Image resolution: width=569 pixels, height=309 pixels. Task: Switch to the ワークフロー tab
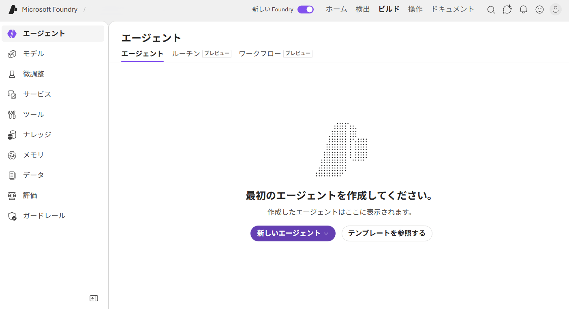(260, 54)
